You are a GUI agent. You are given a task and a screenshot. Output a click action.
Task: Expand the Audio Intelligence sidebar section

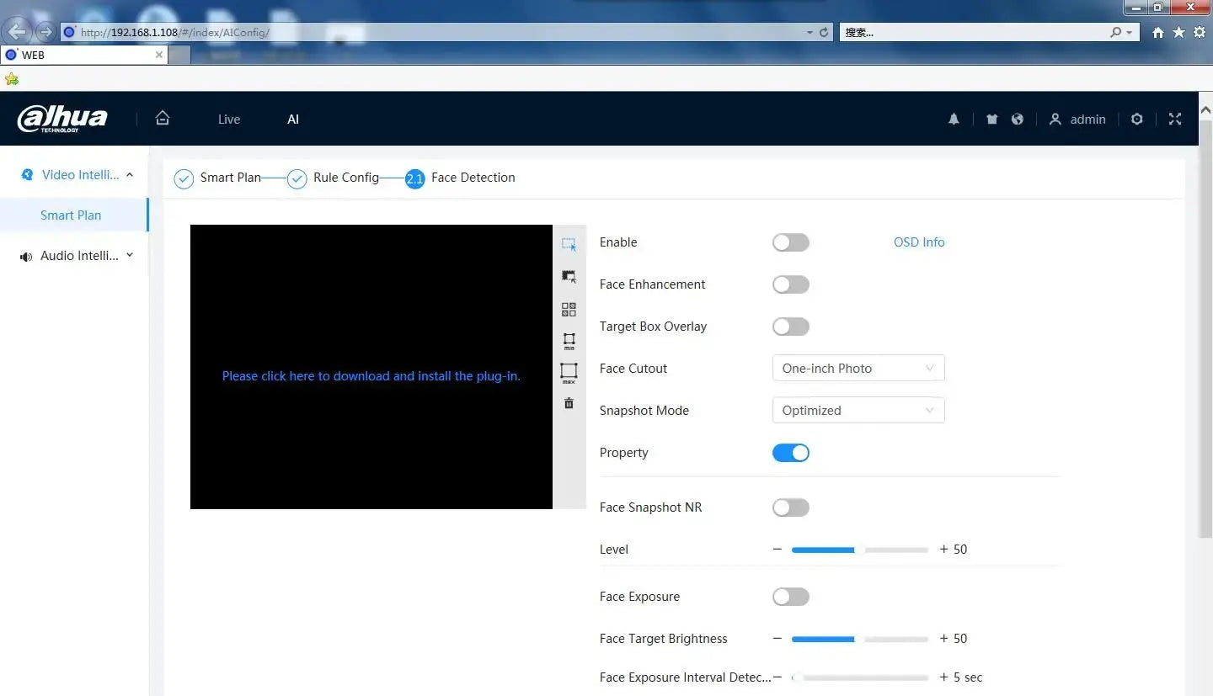(x=77, y=256)
